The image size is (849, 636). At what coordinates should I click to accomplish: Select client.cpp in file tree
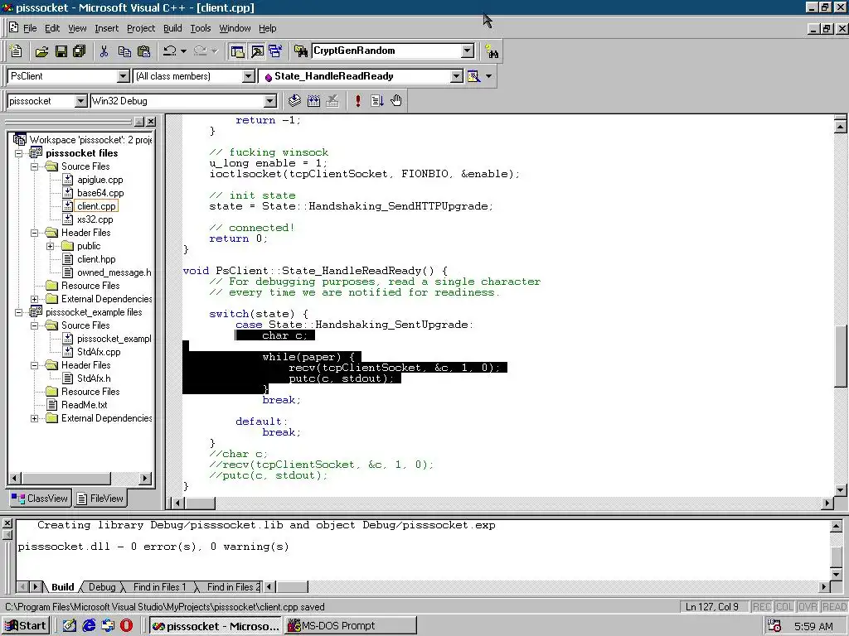point(96,206)
